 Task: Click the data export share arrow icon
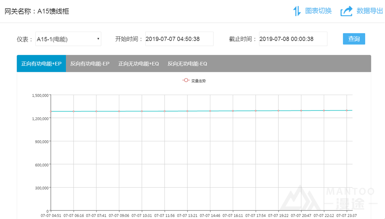coord(346,11)
